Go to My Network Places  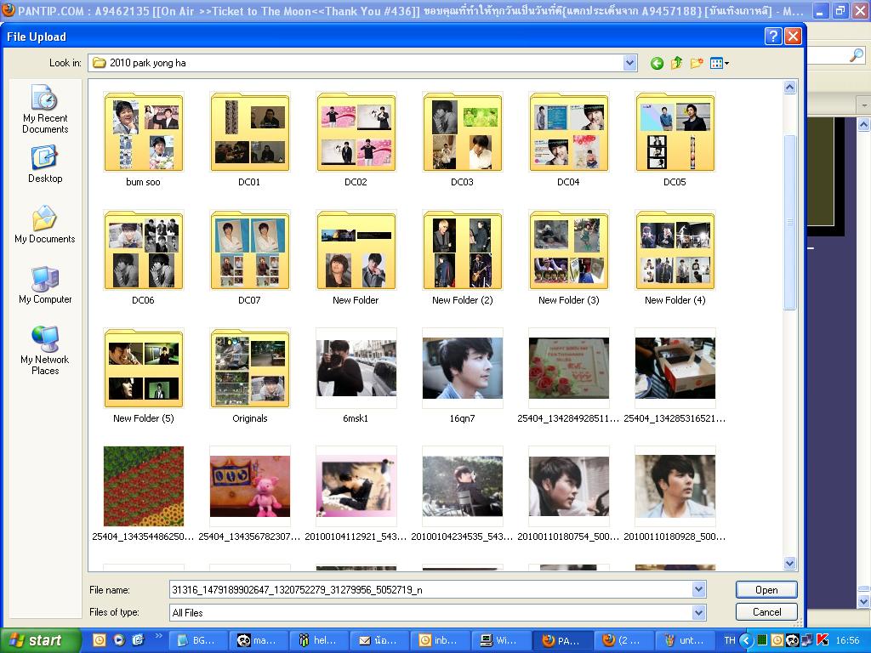coord(45,350)
